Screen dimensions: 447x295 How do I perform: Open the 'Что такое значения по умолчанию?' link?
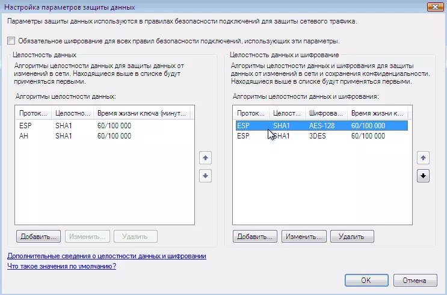61,266
